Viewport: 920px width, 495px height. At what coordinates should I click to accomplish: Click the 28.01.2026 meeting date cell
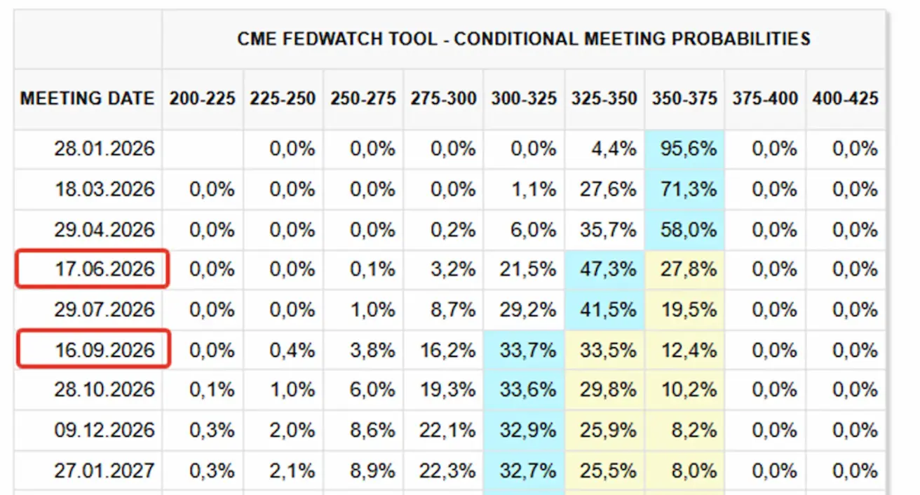pos(104,149)
